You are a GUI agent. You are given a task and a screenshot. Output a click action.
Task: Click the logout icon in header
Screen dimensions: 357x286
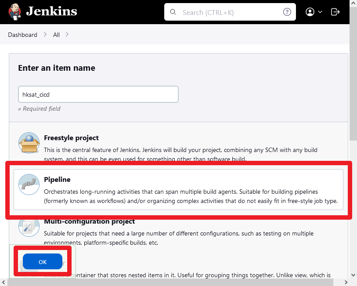click(x=335, y=12)
